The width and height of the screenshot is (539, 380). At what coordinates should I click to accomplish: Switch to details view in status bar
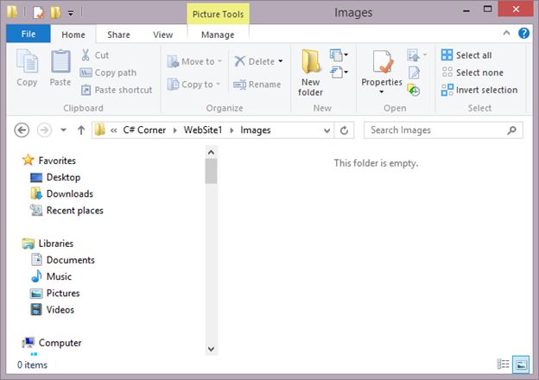coord(503,364)
